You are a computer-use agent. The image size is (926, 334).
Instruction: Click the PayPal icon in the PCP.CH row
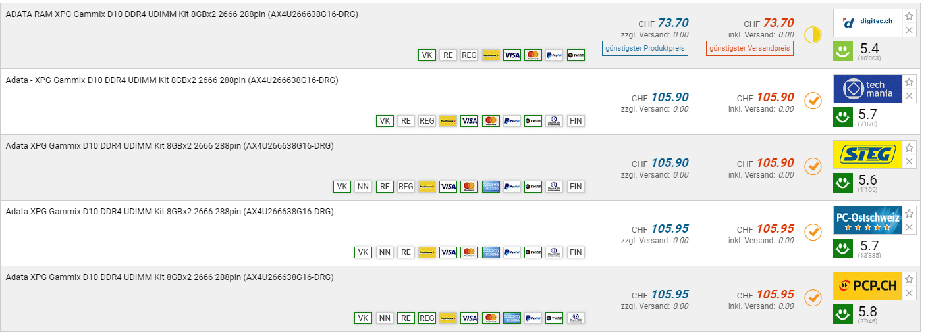[533, 318]
